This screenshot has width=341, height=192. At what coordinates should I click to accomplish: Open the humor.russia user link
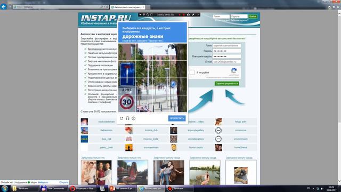point(196,148)
